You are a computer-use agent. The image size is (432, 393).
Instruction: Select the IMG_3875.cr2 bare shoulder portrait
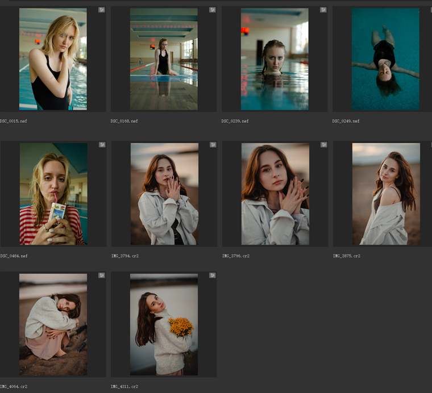pyautogui.click(x=386, y=194)
